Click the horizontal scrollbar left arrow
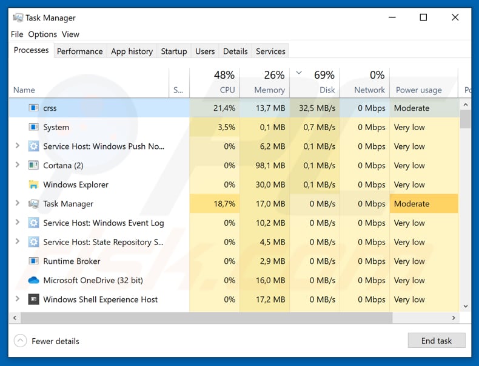Screen dimensions: 479x366 pyautogui.click(x=15, y=318)
